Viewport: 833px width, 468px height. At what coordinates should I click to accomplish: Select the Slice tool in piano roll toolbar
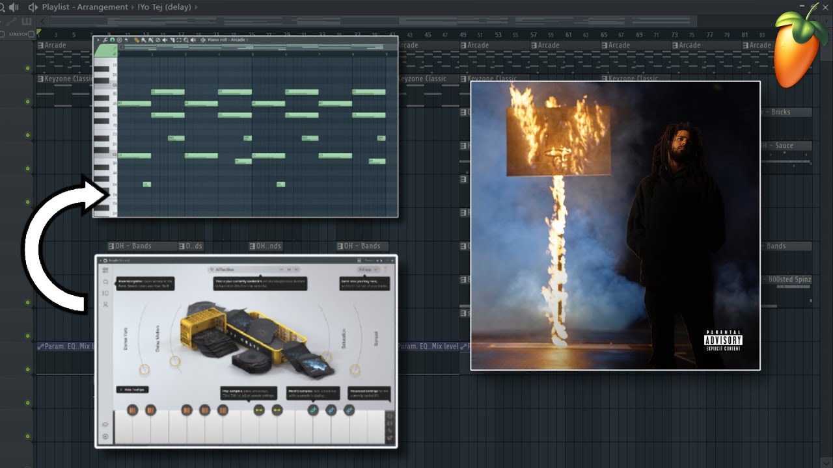point(172,40)
